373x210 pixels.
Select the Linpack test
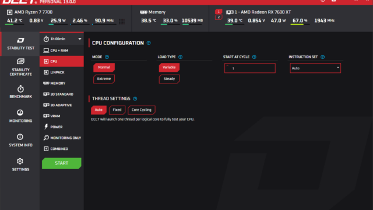62,72
